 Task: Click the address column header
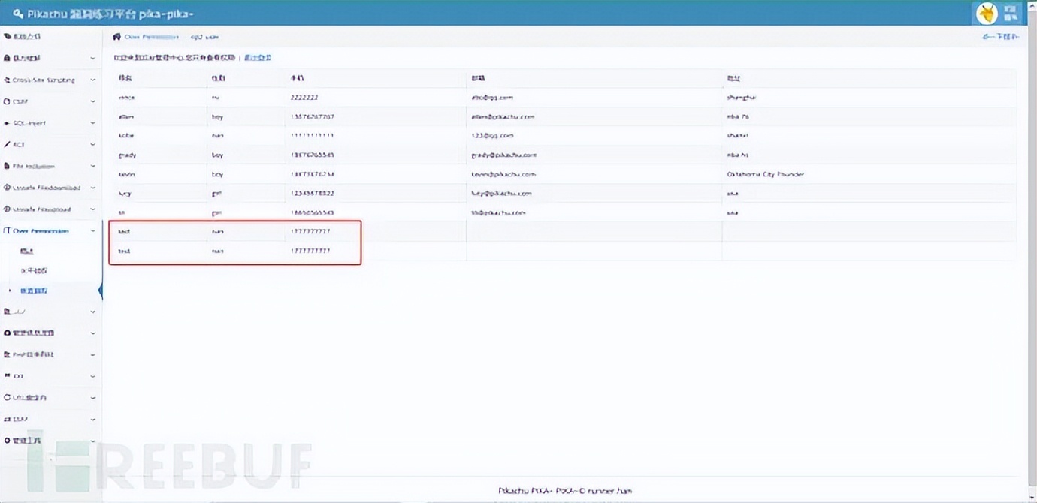coord(733,78)
